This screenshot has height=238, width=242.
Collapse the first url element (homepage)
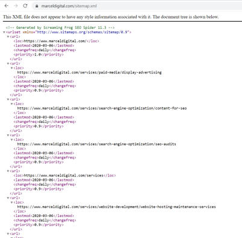8,37
